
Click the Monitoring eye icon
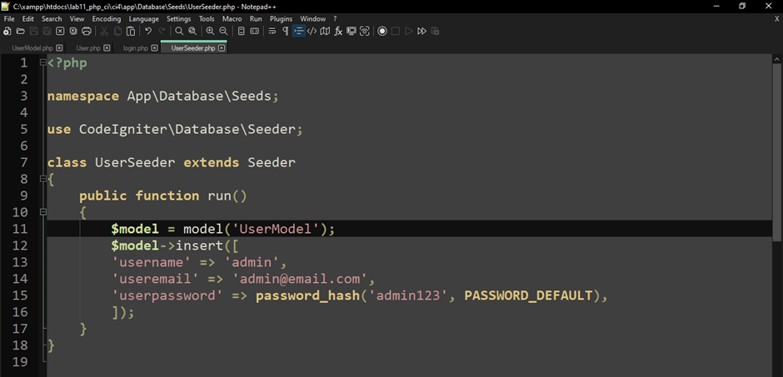(365, 31)
